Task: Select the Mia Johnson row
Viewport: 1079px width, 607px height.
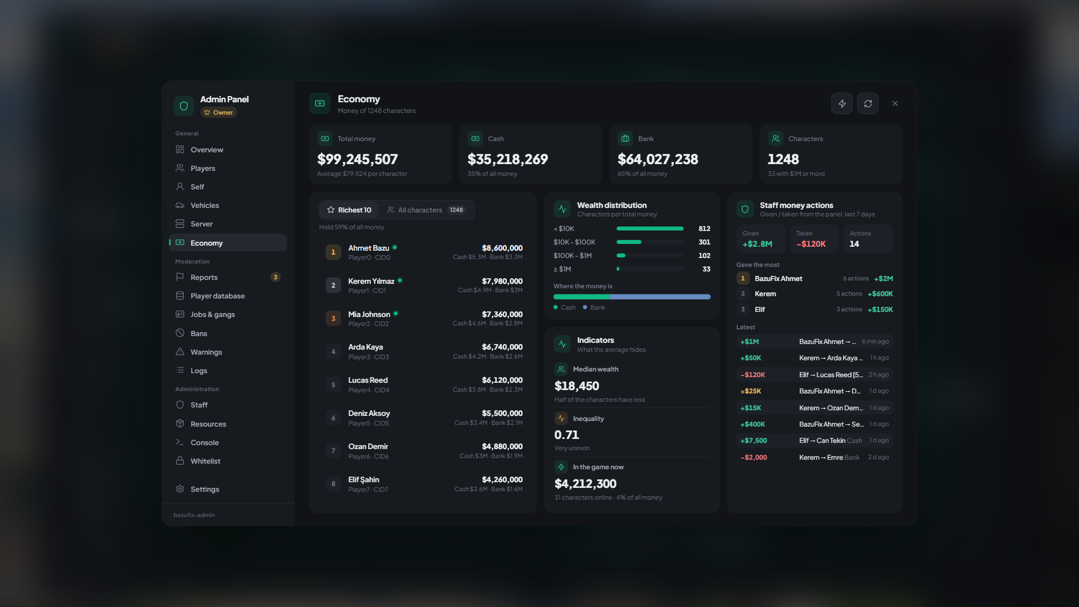Action: tap(424, 319)
